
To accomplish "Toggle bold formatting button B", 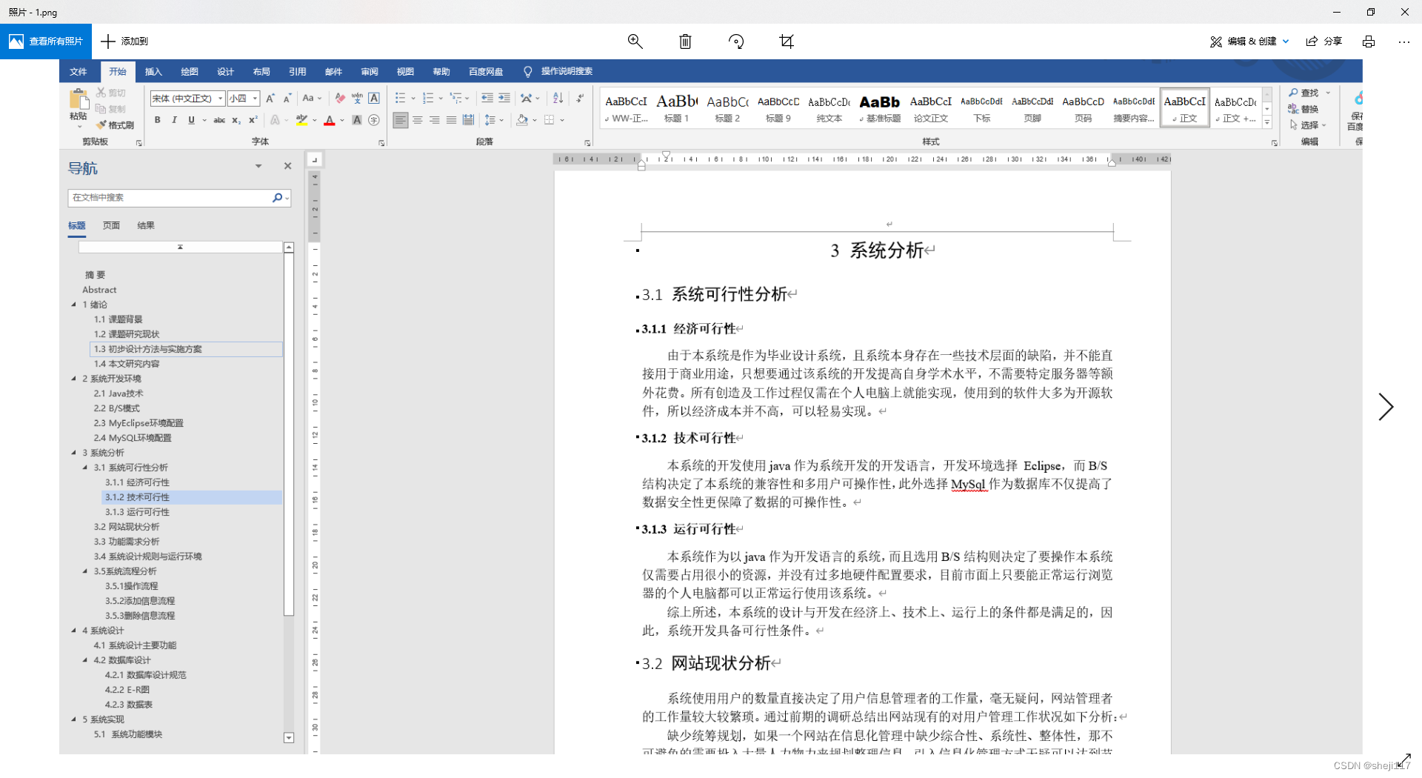I will (x=157, y=120).
